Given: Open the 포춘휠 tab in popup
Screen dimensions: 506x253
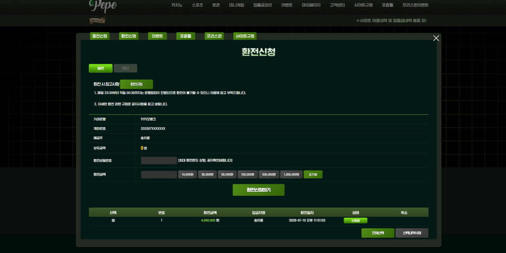Looking at the screenshot, I should [185, 36].
